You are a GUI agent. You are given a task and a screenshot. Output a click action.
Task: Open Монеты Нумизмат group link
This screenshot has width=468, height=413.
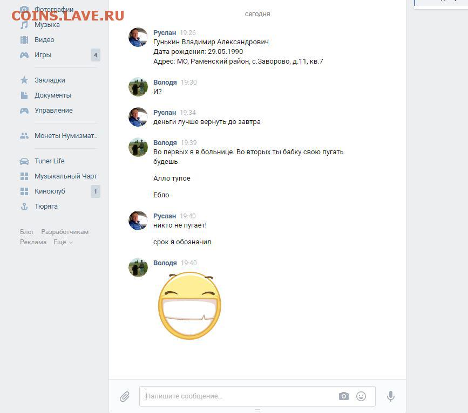[x=66, y=136]
